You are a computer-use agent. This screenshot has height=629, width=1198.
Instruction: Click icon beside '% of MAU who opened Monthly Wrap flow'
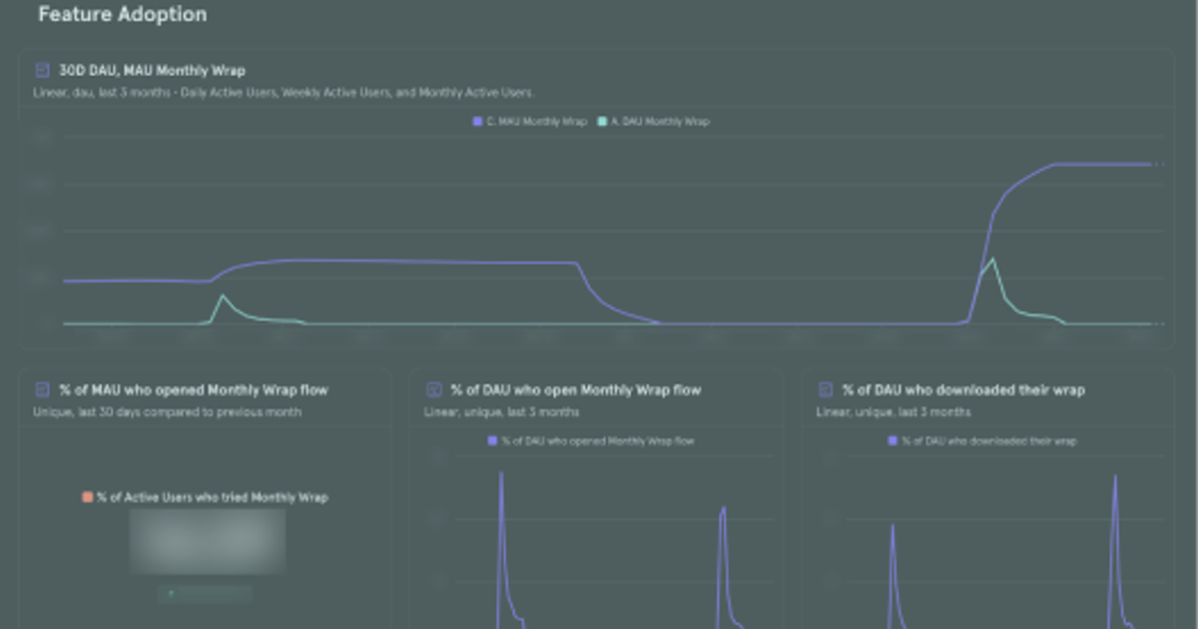42,389
